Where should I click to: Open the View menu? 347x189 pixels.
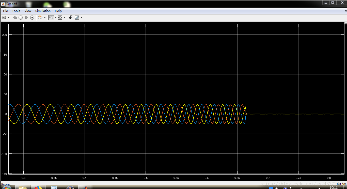(x=28, y=11)
